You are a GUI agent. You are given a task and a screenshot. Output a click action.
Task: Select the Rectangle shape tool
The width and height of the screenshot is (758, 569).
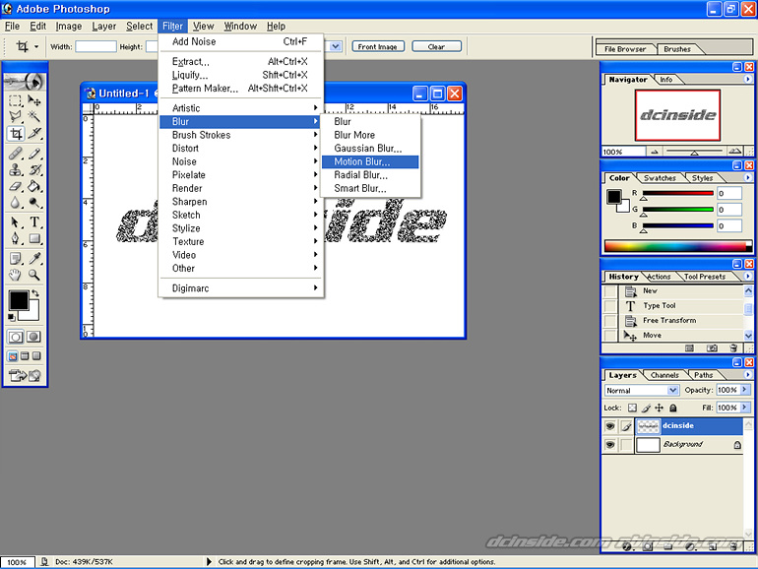(x=33, y=238)
